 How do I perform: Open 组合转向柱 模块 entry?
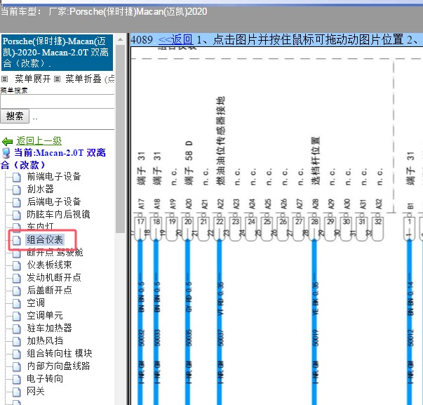(x=60, y=354)
